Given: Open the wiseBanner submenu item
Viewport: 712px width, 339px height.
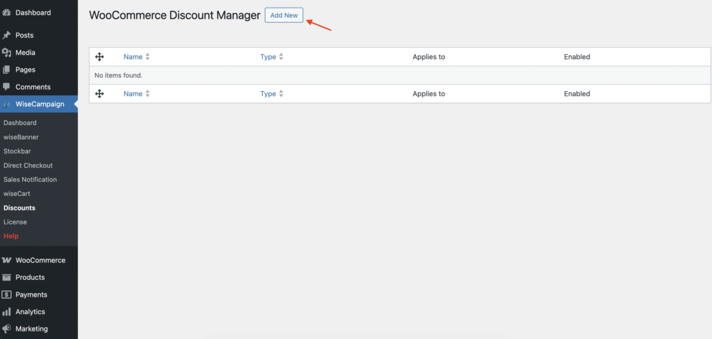Looking at the screenshot, I should pyautogui.click(x=21, y=137).
